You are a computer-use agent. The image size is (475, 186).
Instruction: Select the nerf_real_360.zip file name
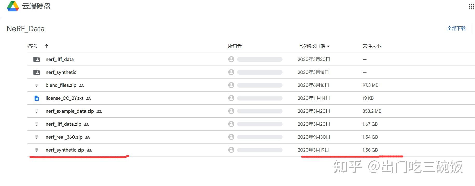(x=64, y=137)
